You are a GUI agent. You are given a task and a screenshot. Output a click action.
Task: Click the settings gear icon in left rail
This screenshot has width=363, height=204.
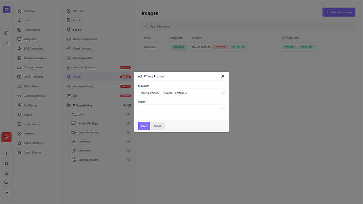click(x=7, y=154)
